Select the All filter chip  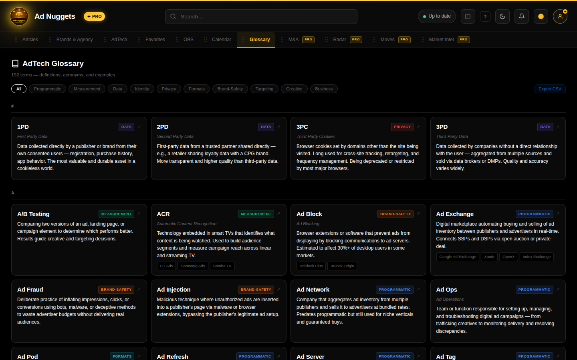click(x=19, y=89)
